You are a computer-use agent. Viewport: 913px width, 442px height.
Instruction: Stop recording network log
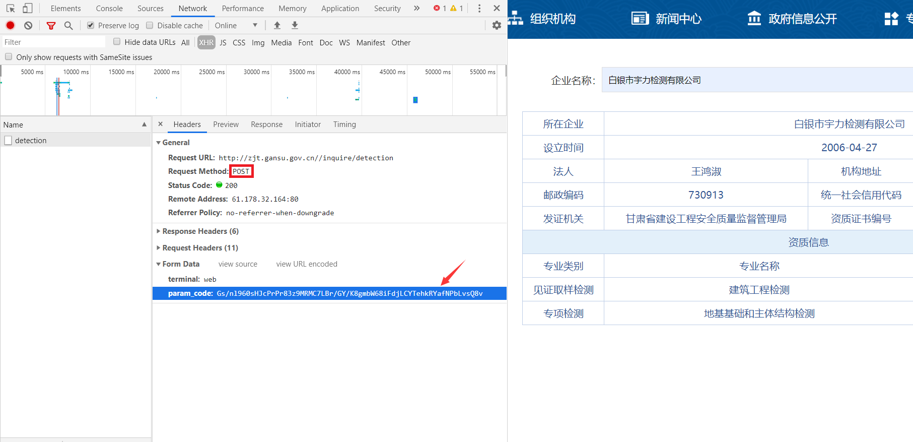click(x=11, y=25)
